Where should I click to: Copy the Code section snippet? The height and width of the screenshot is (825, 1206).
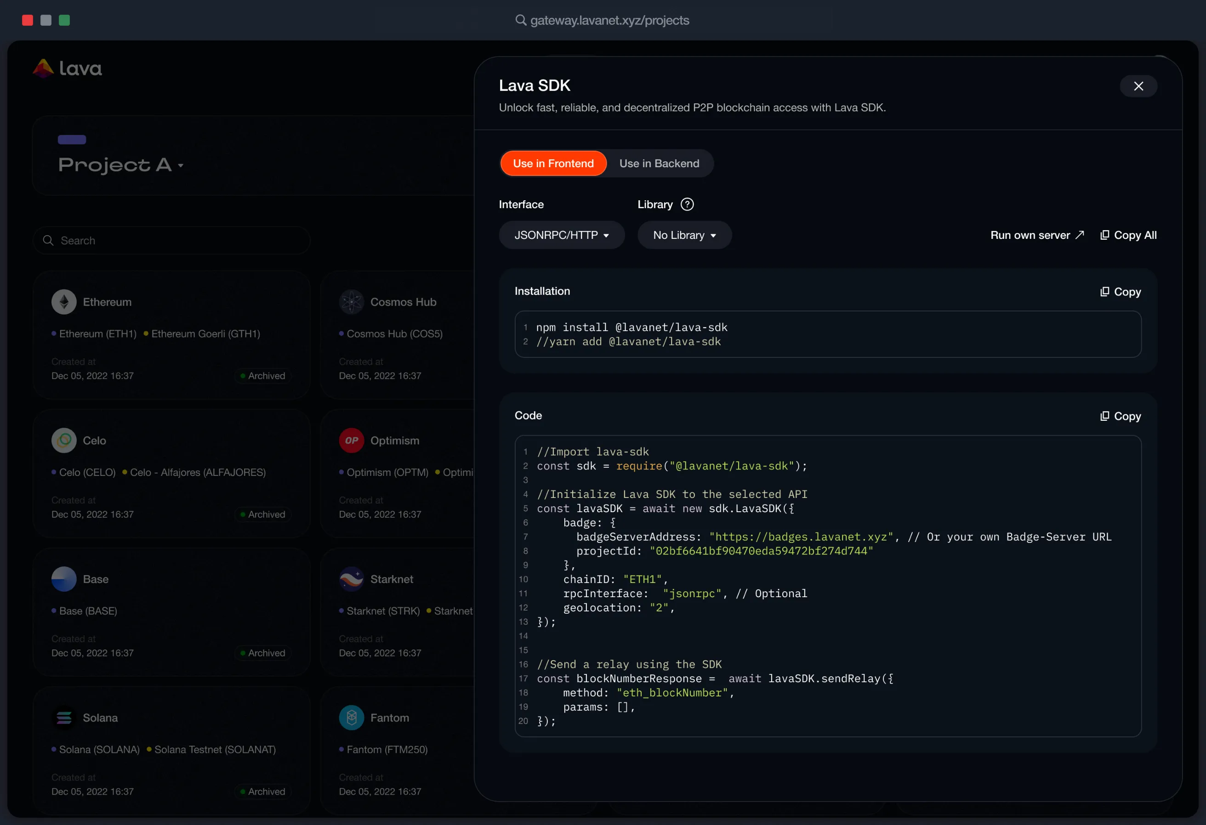[1121, 416]
